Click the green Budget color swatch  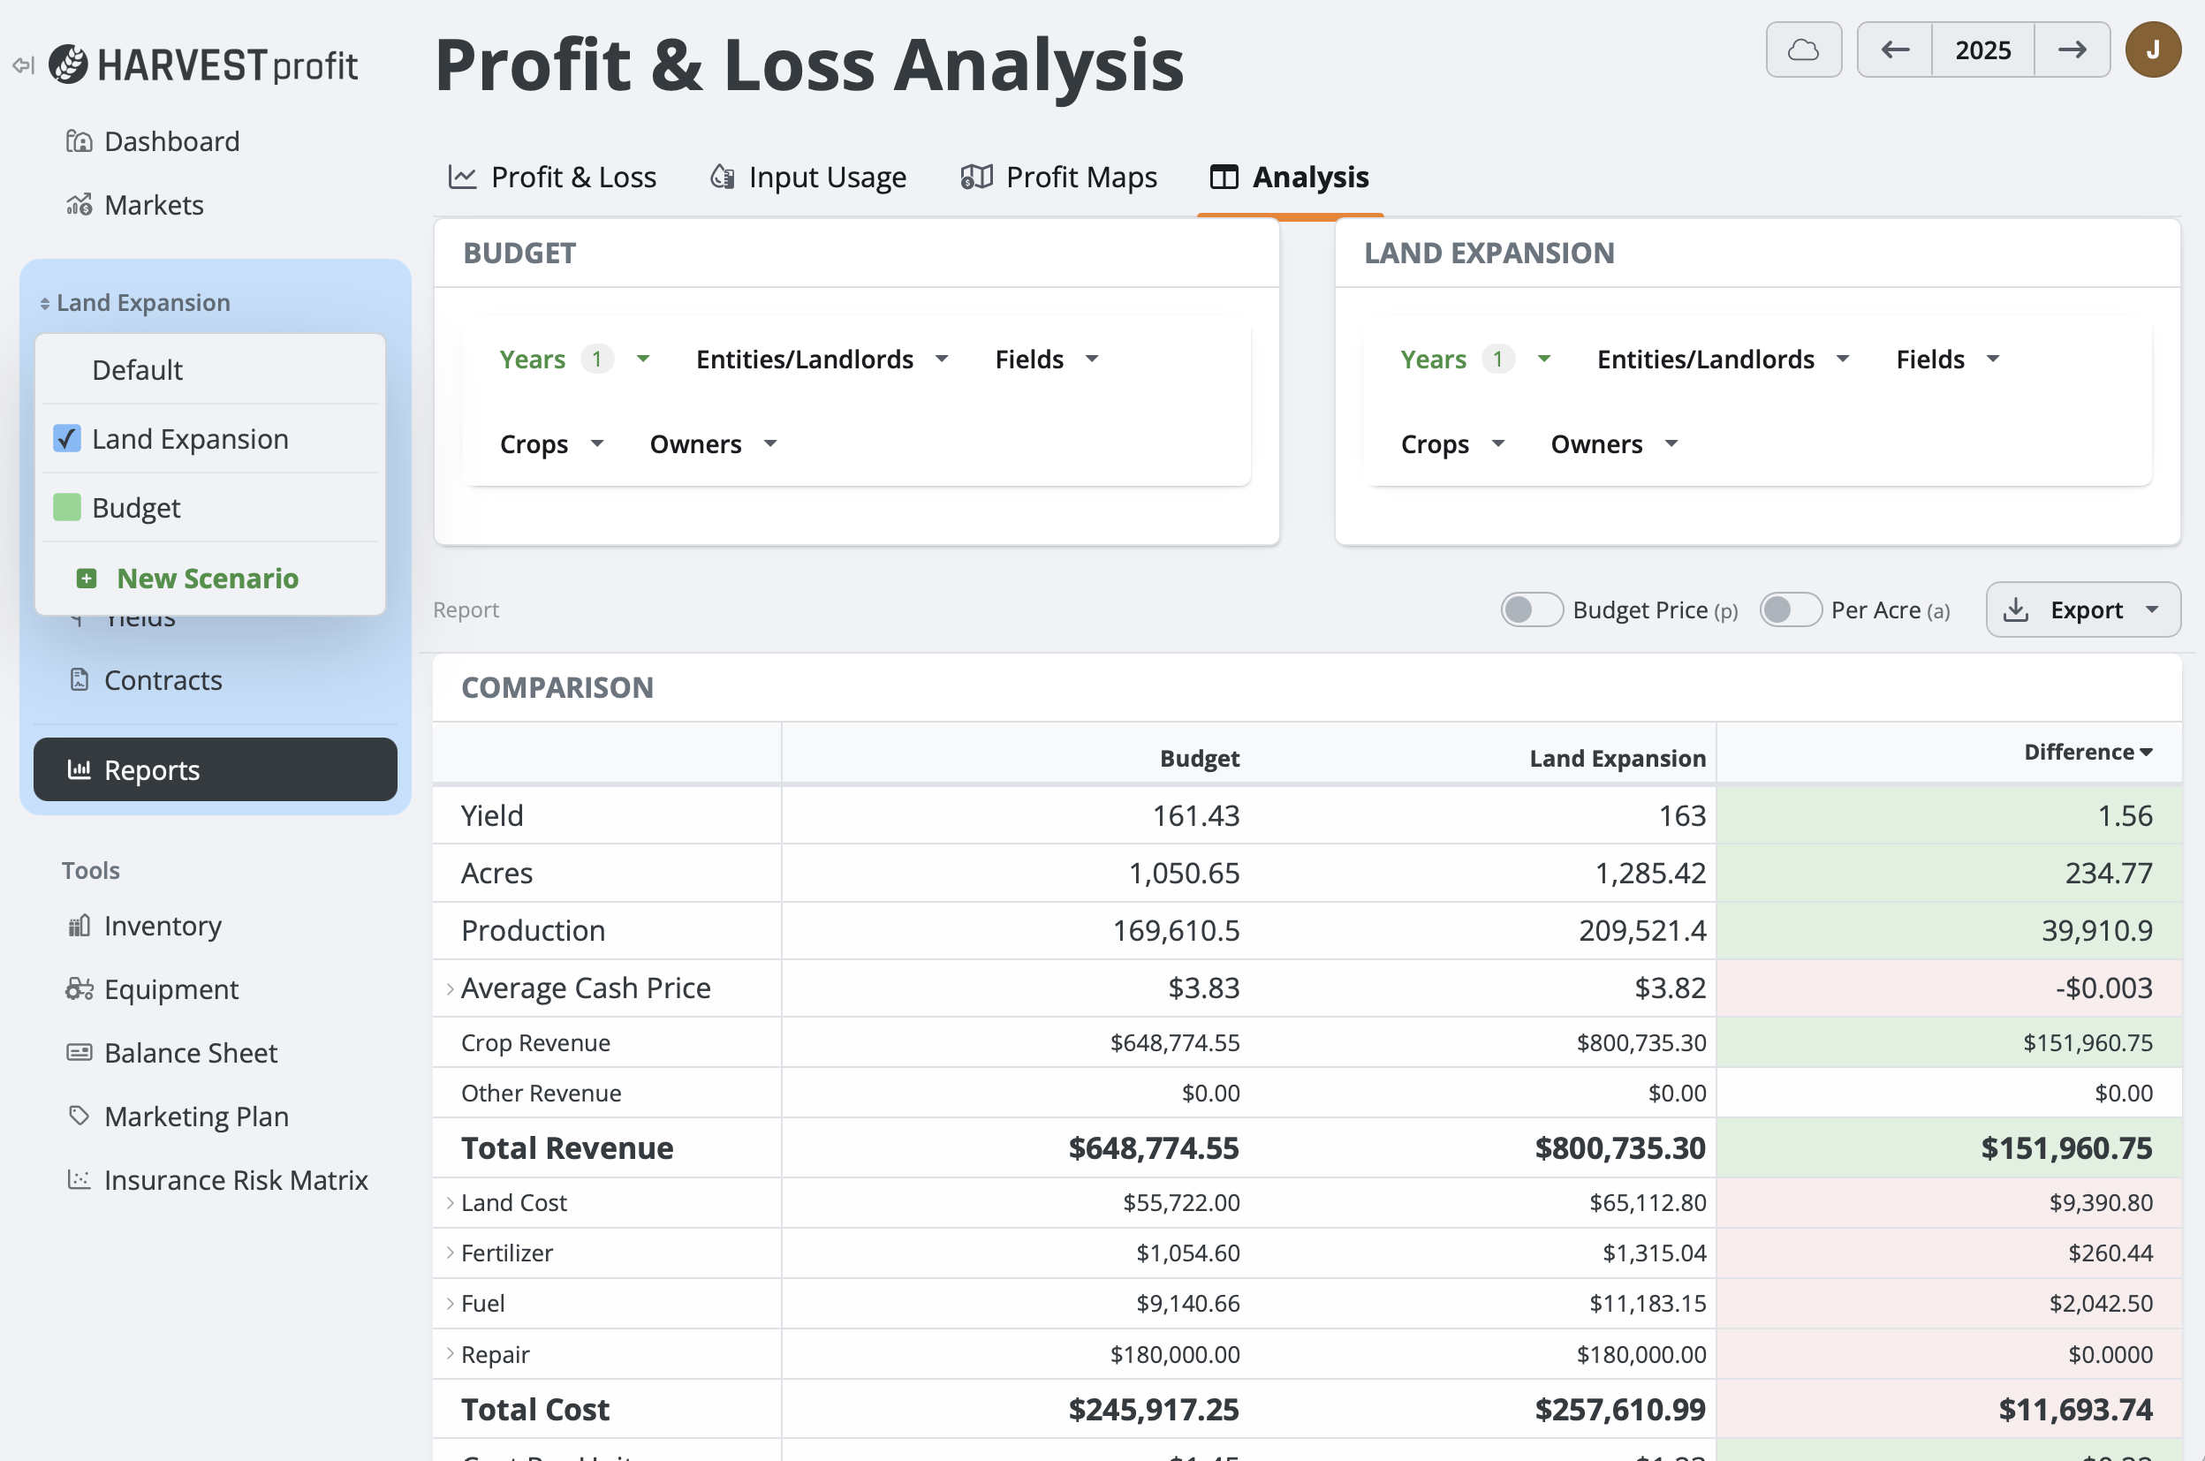click(66, 507)
